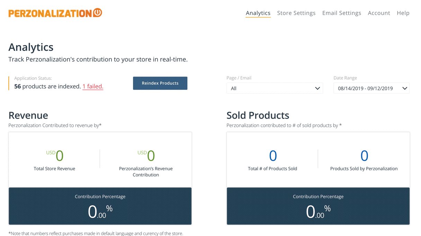Click the Total Store Revenue label
Viewport: 421px width, 236px height.
[x=54, y=168]
